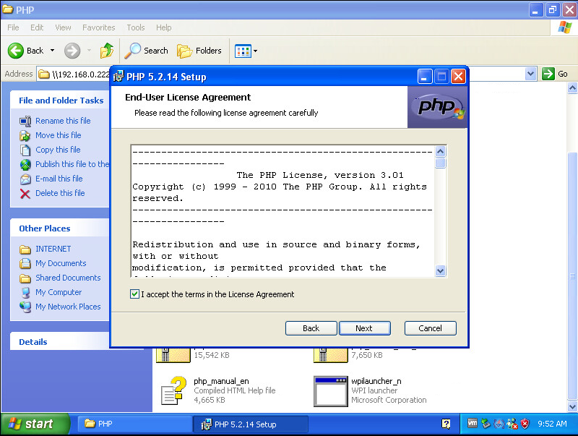
Task: Go up one folder level icon
Action: pos(107,51)
